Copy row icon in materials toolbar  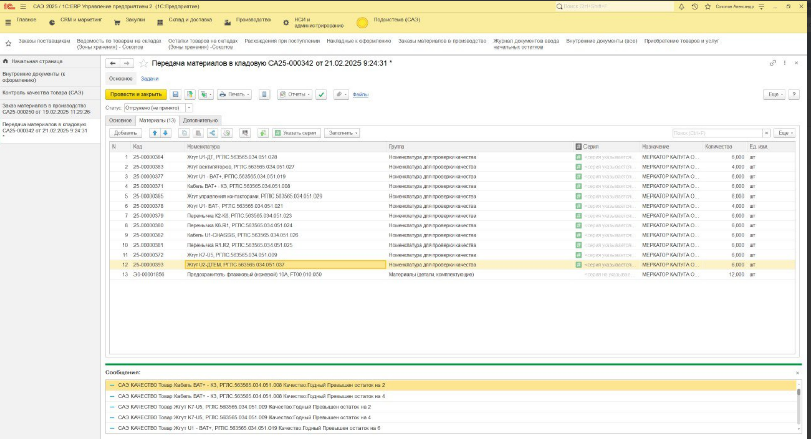(x=184, y=133)
